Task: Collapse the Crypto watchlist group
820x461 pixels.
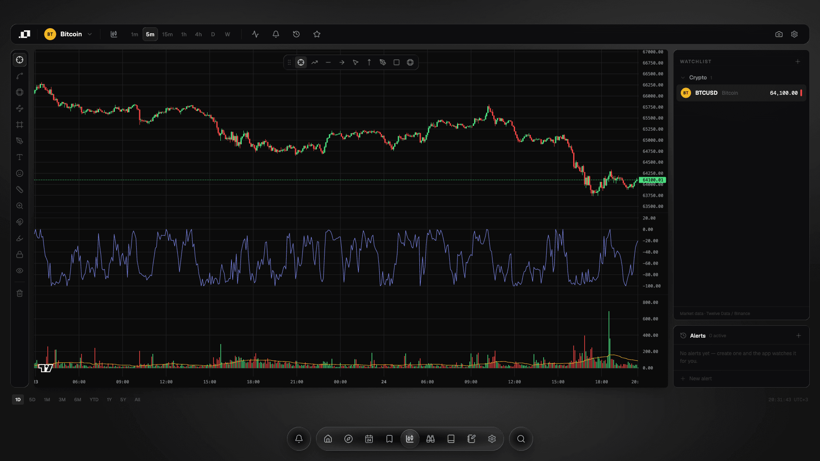Action: [x=683, y=78]
